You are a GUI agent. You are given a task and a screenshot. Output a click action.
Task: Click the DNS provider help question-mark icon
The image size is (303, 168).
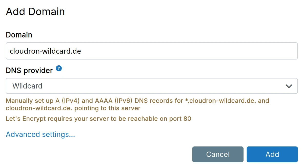coord(59,68)
